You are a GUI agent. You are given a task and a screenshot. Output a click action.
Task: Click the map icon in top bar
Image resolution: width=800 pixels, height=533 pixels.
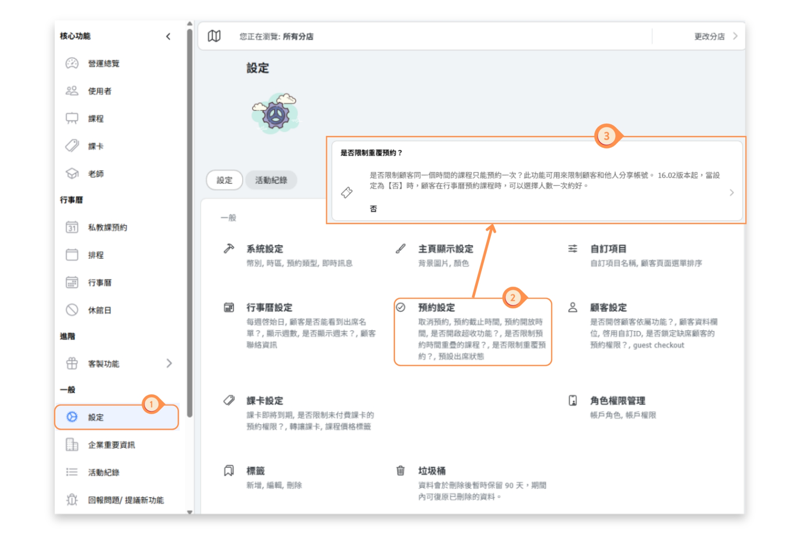(x=214, y=36)
